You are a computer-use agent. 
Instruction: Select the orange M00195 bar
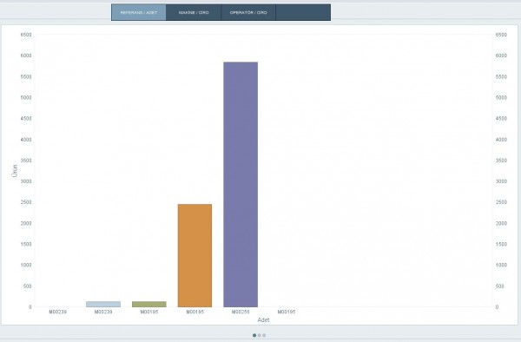click(195, 255)
